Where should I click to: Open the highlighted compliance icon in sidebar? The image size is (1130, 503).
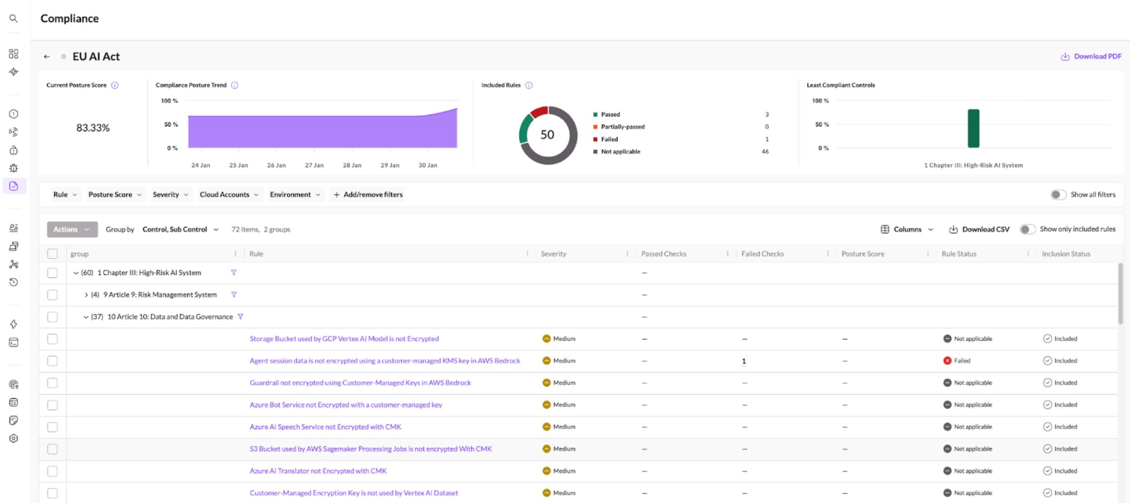14,186
